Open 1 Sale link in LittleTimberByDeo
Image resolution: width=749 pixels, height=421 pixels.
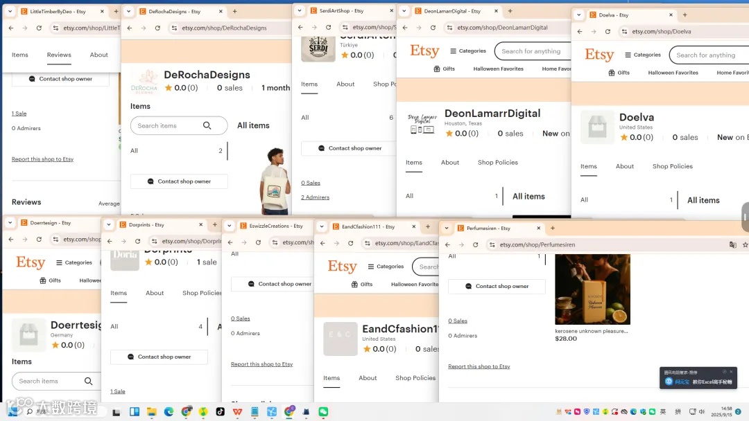click(x=19, y=114)
